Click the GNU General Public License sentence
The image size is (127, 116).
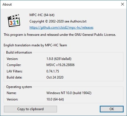click(60, 35)
